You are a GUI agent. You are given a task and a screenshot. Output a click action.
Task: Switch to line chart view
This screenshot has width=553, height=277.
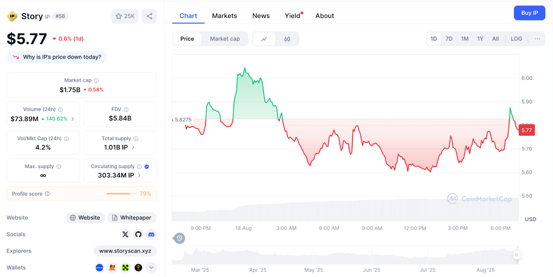coord(264,39)
